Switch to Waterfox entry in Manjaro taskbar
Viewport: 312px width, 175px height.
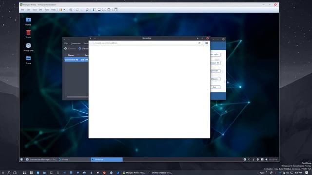(107, 160)
